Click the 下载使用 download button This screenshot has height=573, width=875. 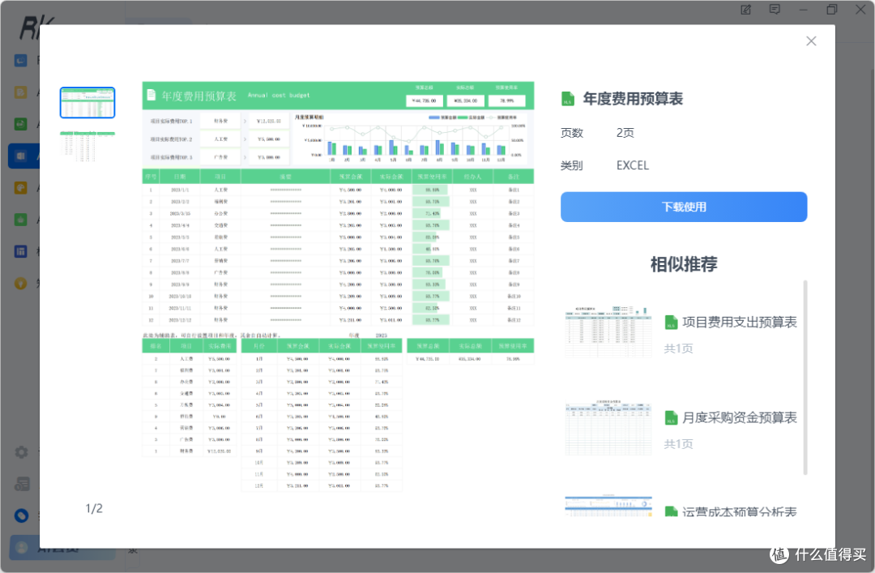[x=684, y=207]
